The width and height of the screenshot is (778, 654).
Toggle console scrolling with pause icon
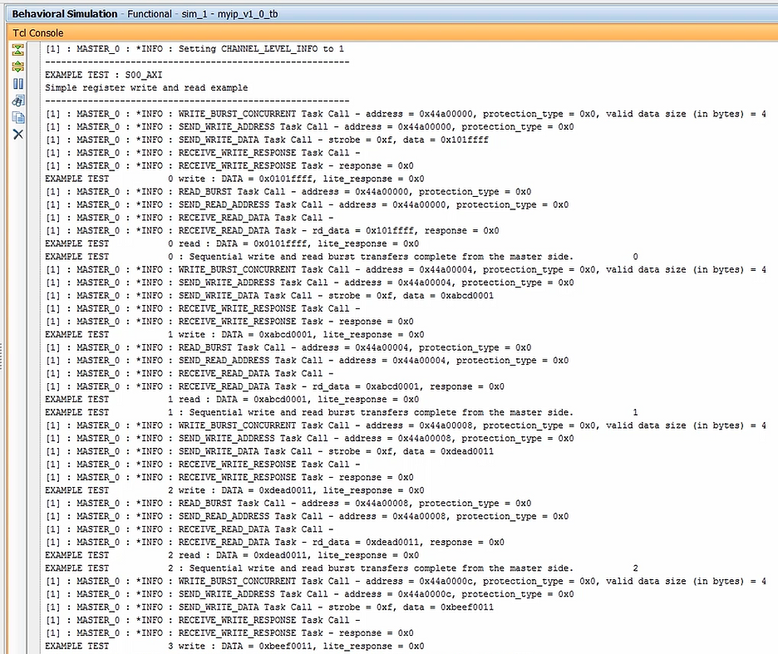pos(18,83)
